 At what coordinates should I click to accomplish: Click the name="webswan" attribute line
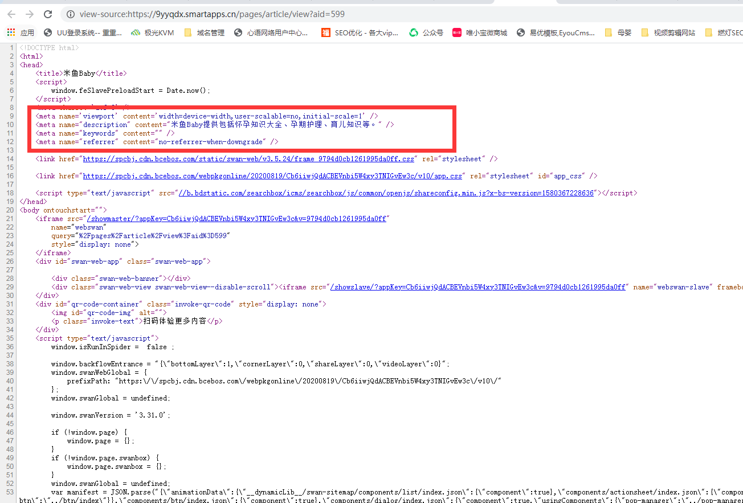tap(79, 227)
